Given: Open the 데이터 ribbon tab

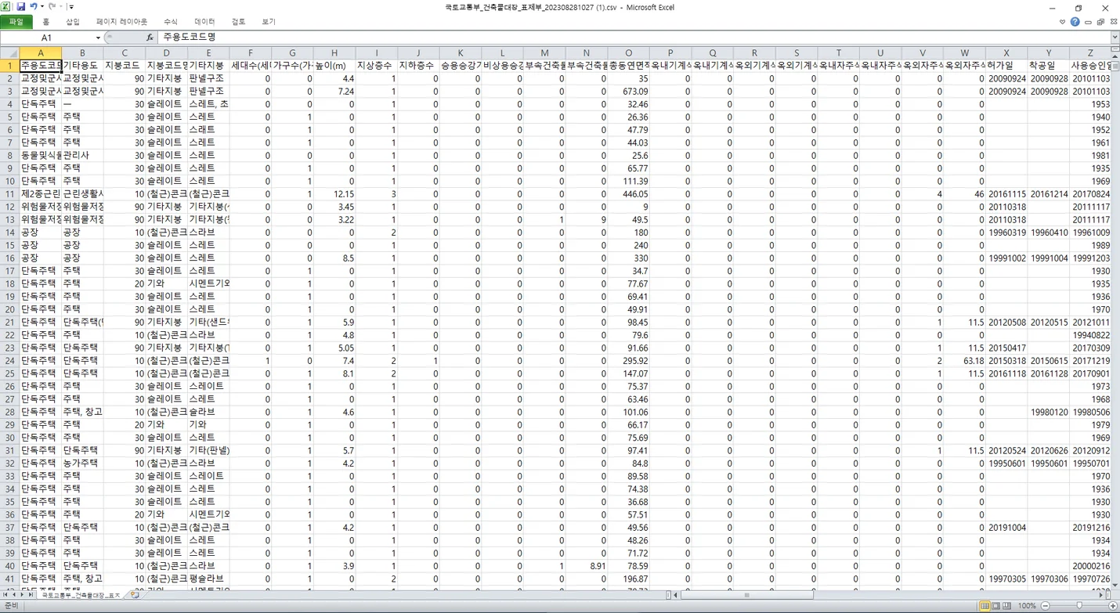Looking at the screenshot, I should [x=204, y=22].
